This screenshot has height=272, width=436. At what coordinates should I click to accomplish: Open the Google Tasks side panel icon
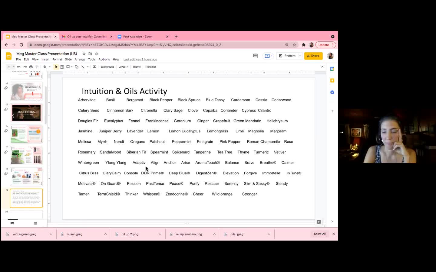click(332, 92)
